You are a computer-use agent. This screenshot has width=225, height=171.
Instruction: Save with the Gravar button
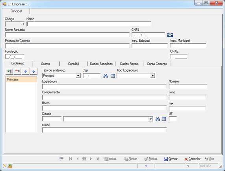(x=171, y=159)
